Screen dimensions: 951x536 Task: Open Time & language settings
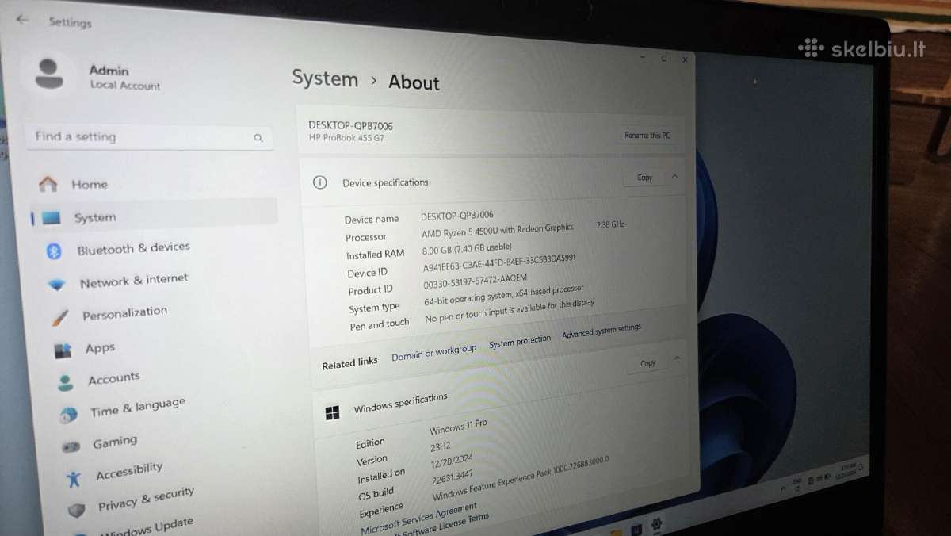point(138,408)
